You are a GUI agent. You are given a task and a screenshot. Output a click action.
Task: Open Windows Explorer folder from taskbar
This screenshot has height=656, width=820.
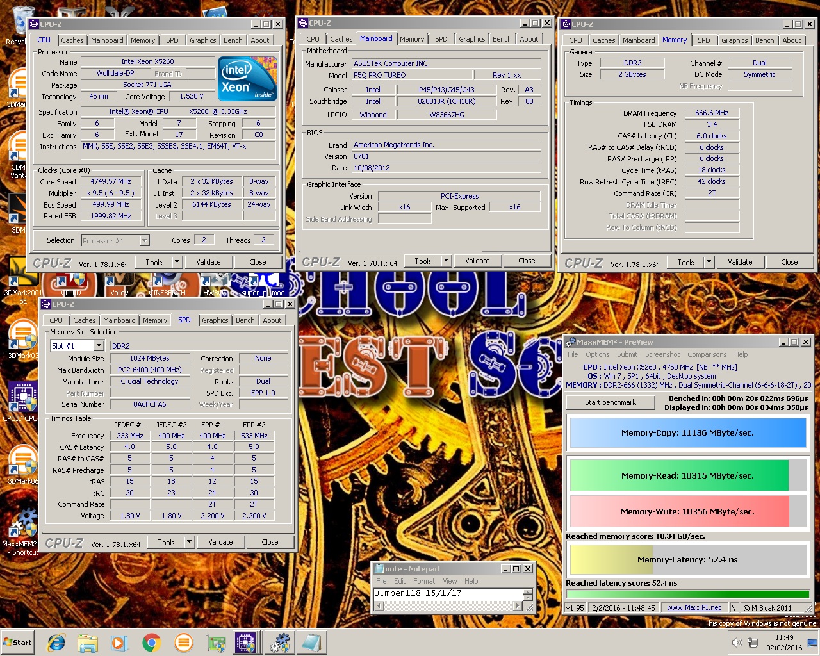[x=88, y=643]
